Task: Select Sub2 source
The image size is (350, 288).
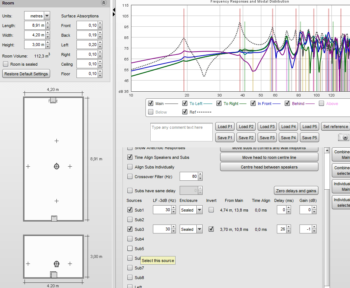Action: click(x=130, y=219)
